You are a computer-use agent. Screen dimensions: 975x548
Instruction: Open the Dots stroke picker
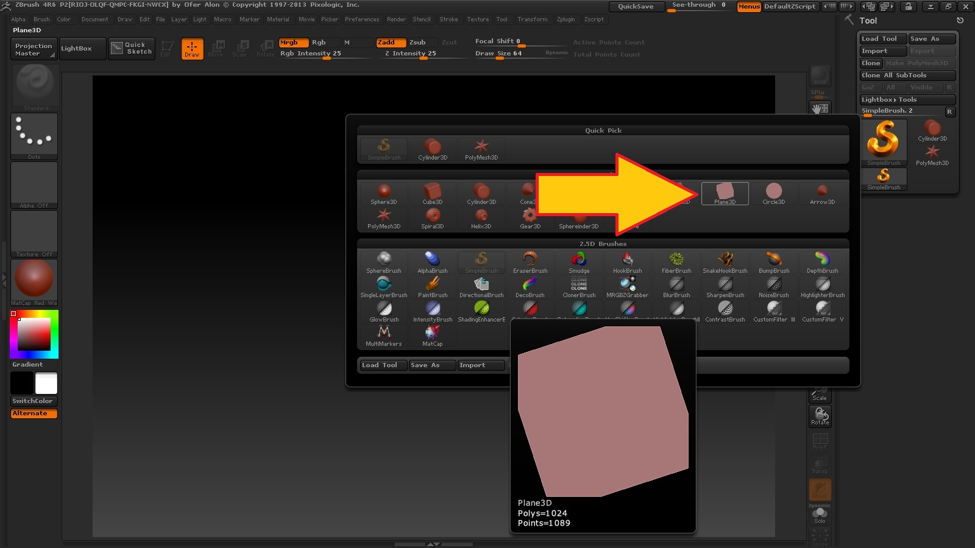(x=35, y=136)
